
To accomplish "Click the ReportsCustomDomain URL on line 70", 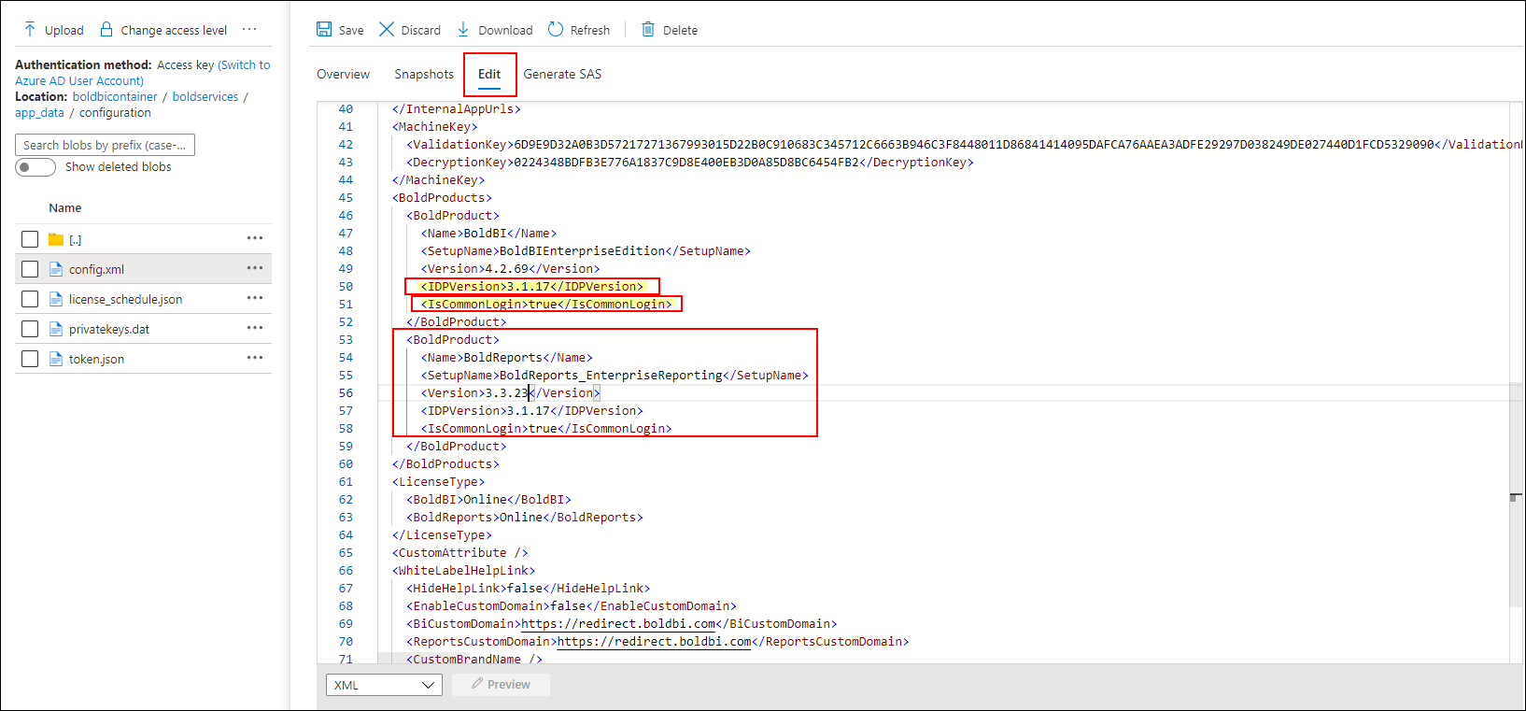I will pos(654,641).
